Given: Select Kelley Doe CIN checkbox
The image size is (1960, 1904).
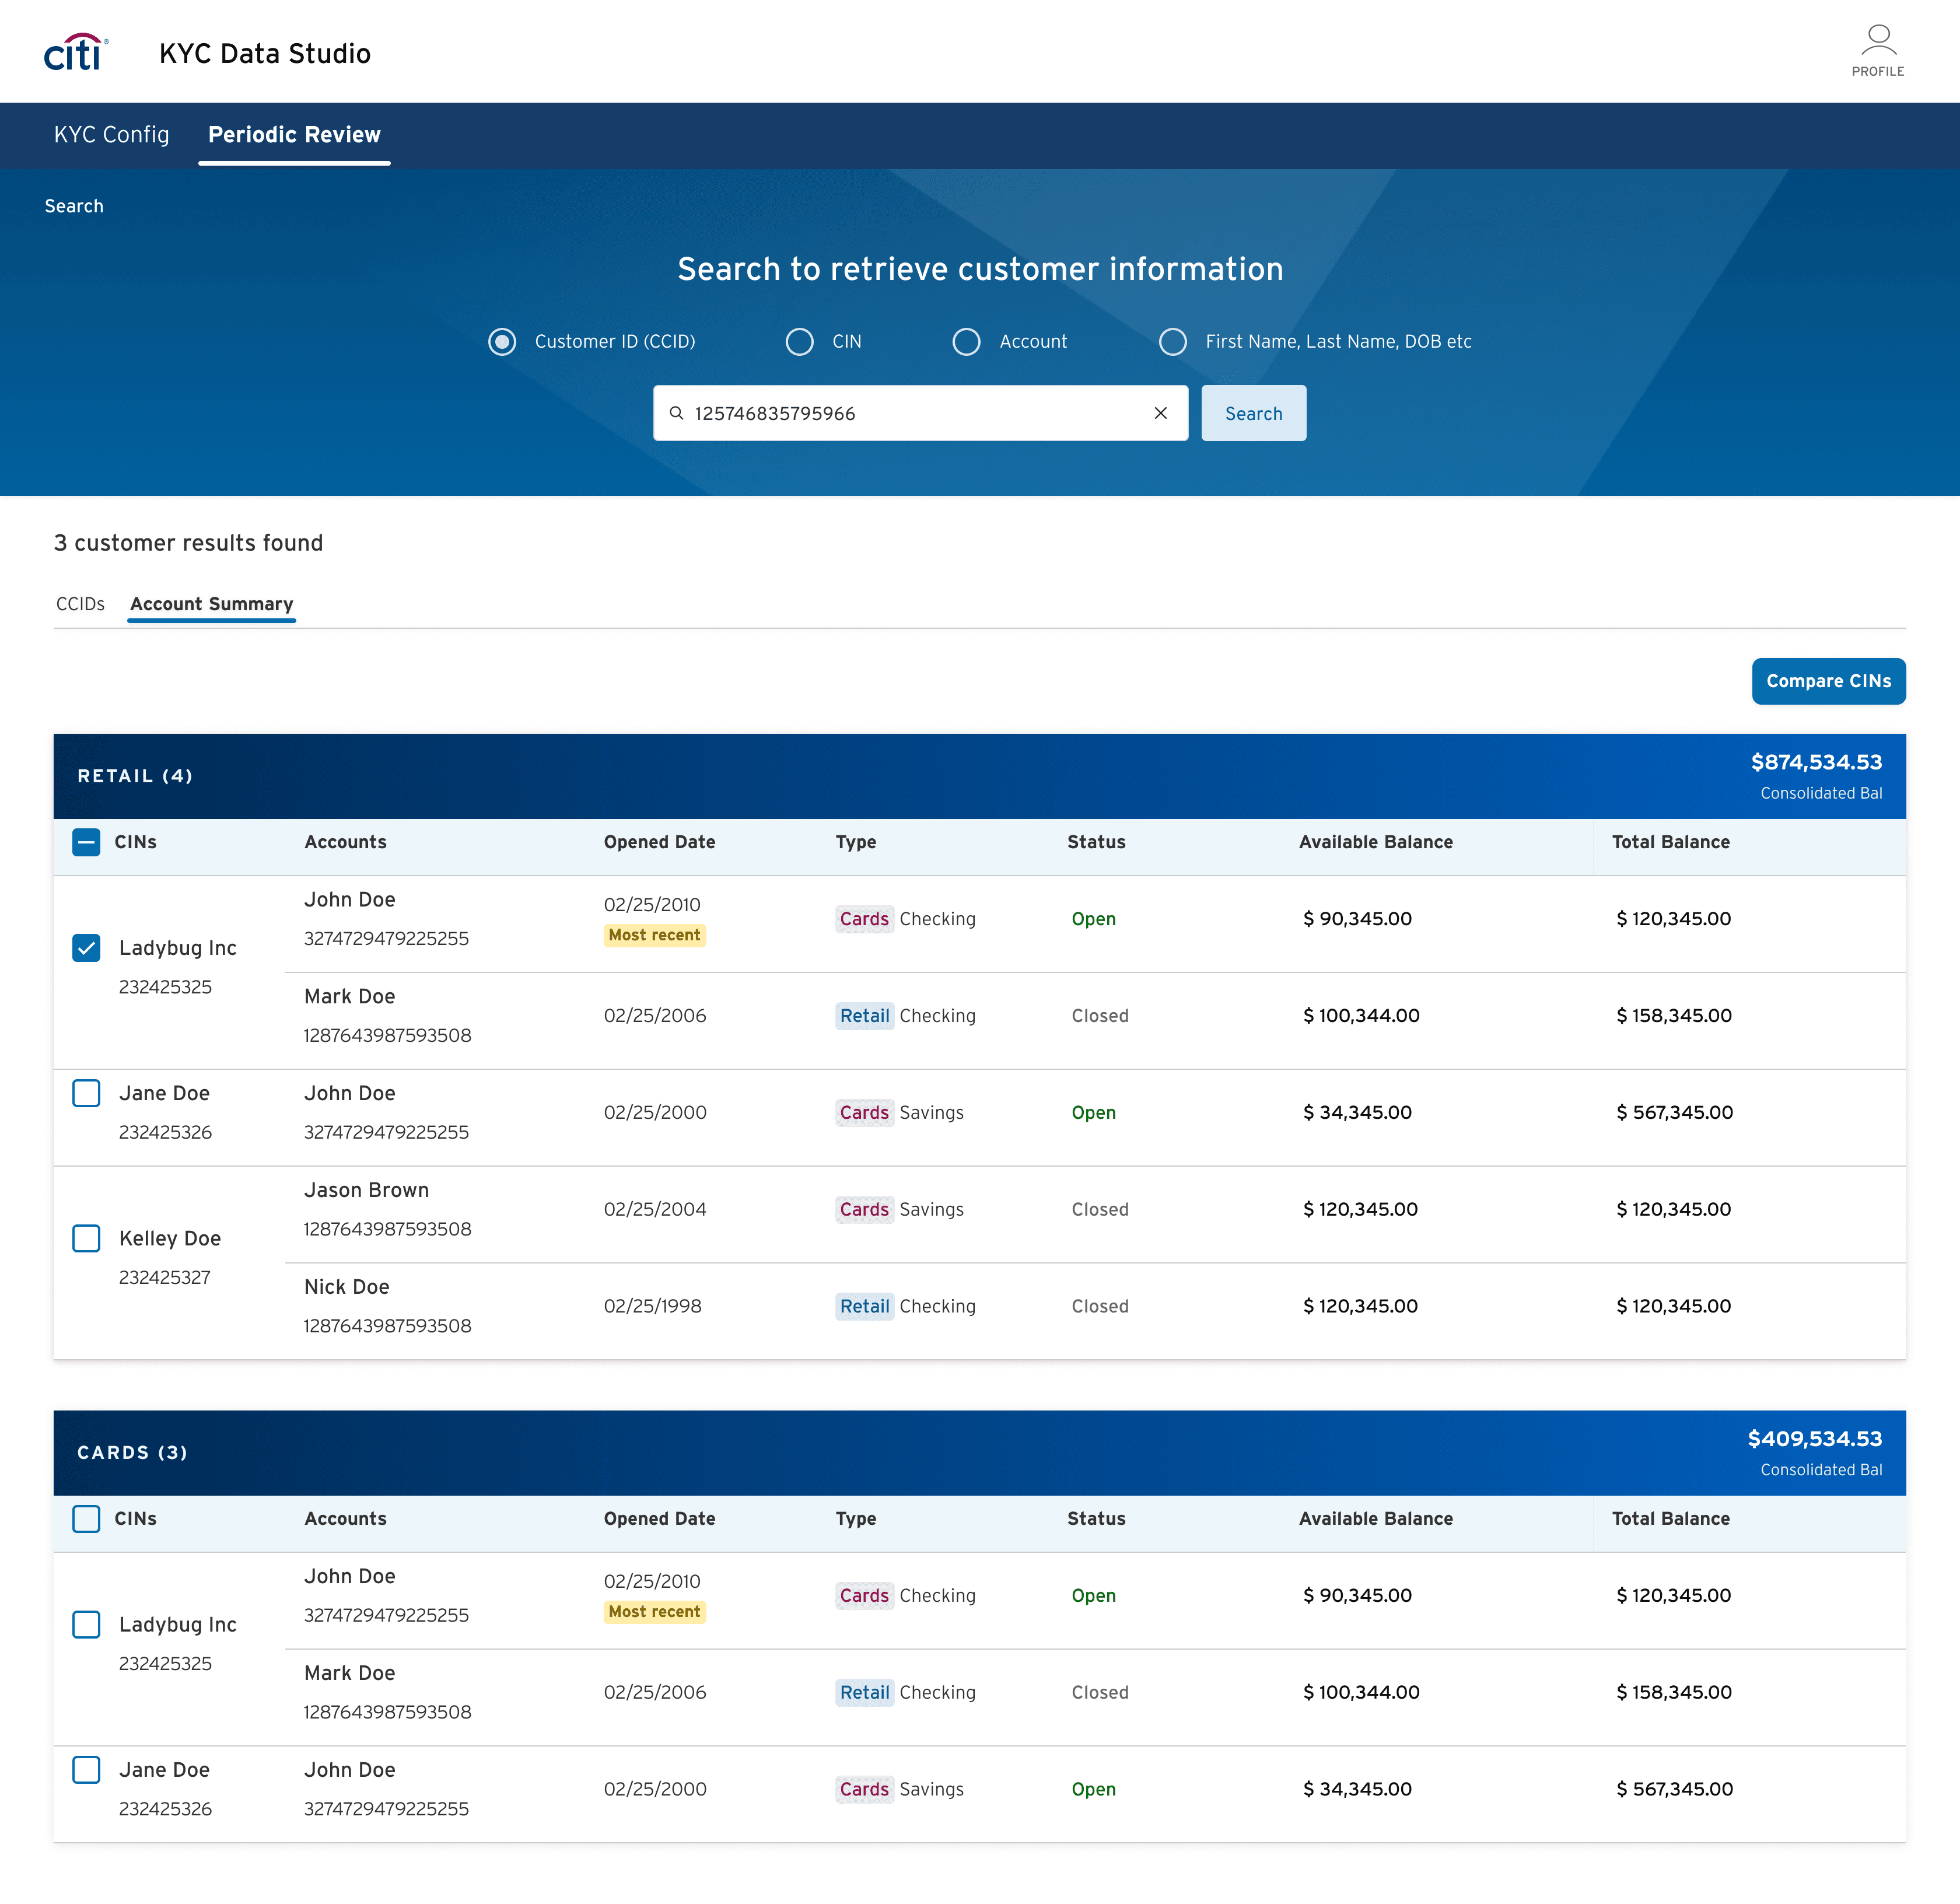Looking at the screenshot, I should (87, 1238).
